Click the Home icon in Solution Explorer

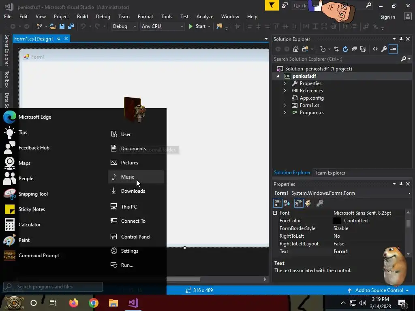(295, 49)
